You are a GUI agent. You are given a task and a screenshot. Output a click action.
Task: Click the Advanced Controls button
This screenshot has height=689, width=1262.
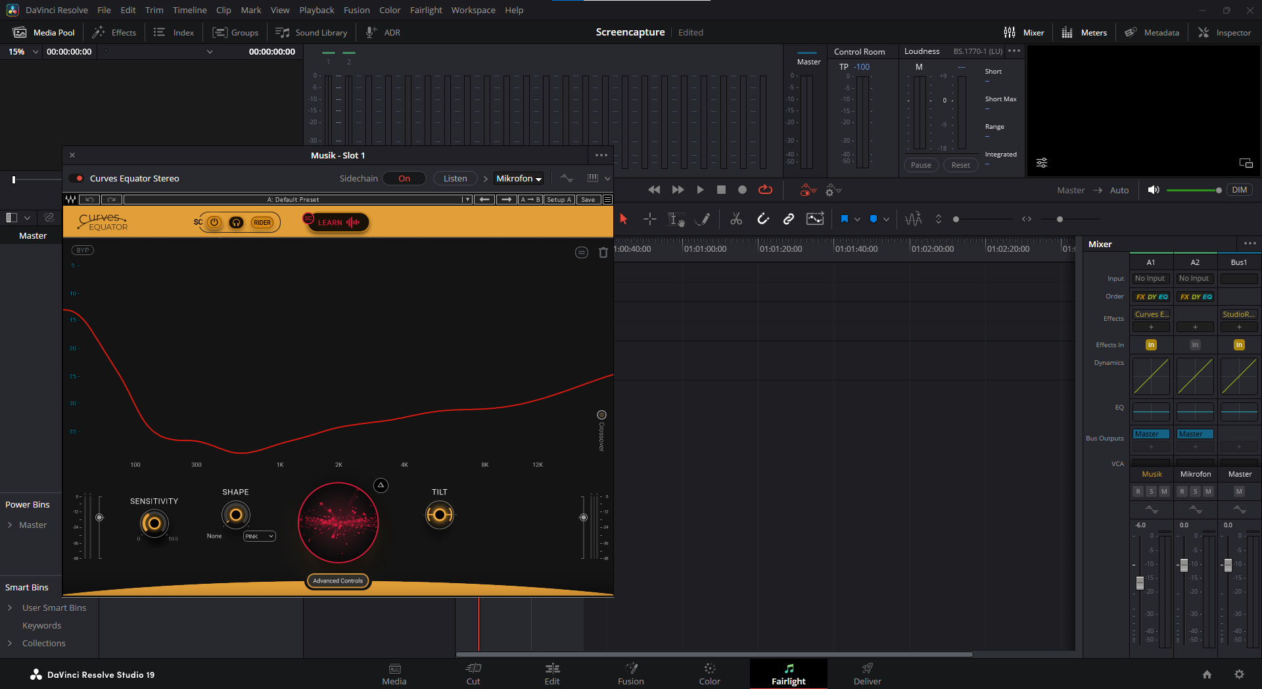(x=338, y=581)
